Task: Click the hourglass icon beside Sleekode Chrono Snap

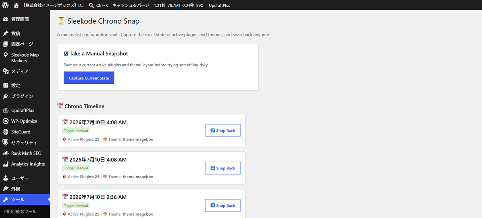Action: pos(61,21)
